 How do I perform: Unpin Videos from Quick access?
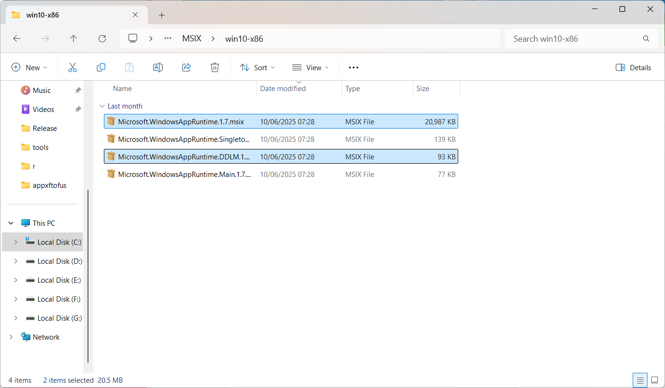(x=77, y=109)
